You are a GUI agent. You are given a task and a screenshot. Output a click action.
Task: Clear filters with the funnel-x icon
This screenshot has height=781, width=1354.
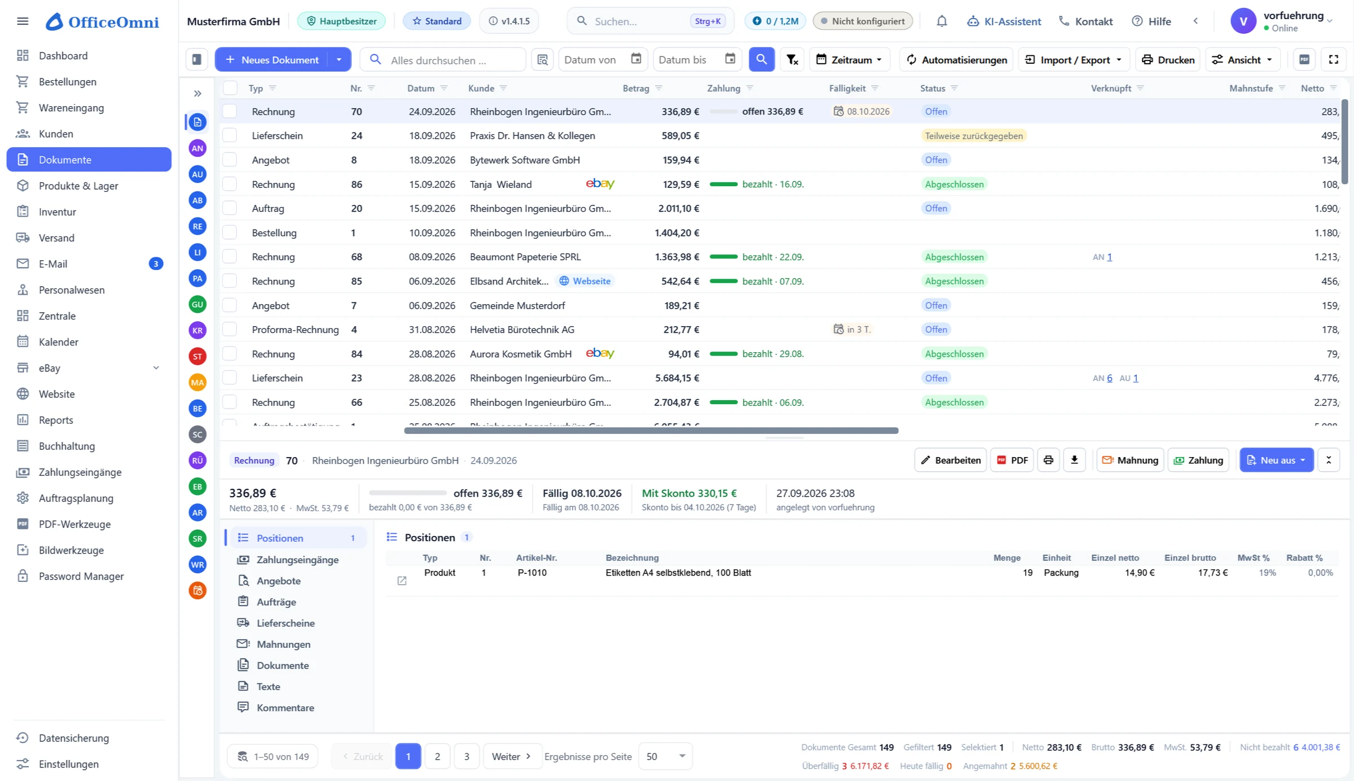(x=792, y=59)
